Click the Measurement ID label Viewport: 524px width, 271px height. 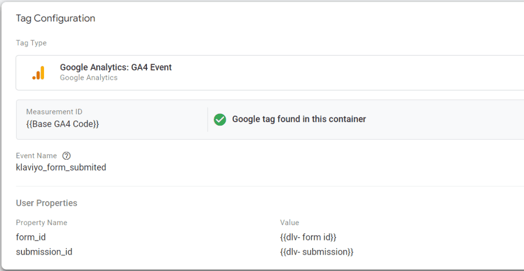click(54, 112)
